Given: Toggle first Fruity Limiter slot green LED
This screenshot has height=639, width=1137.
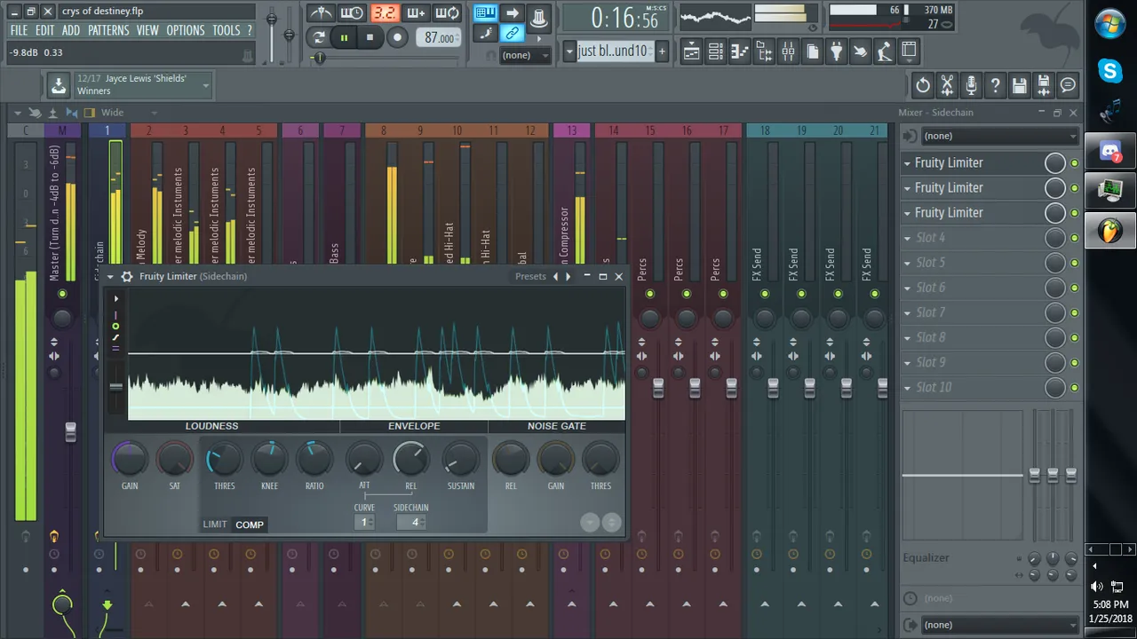Looking at the screenshot, I should click(x=1074, y=163).
